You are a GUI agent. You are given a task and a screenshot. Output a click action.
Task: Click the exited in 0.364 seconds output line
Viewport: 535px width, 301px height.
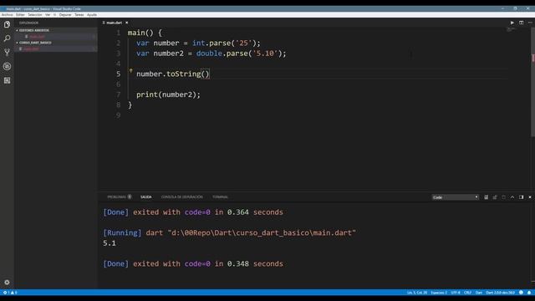click(193, 212)
